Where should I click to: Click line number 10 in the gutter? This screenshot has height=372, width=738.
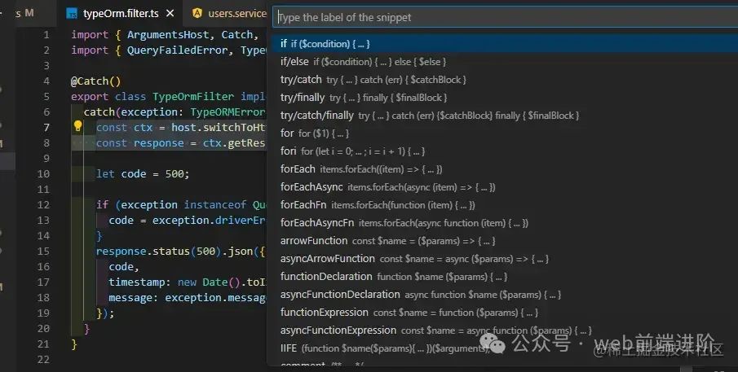[43, 173]
